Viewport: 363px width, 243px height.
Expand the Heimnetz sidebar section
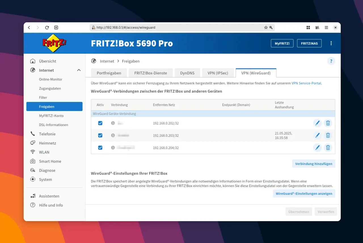47,143
